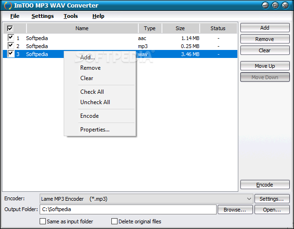Image resolution: width=294 pixels, height=229 pixels.
Task: Uncheck the checkbox for file 2 Softpedia mp3
Action: click(x=11, y=46)
